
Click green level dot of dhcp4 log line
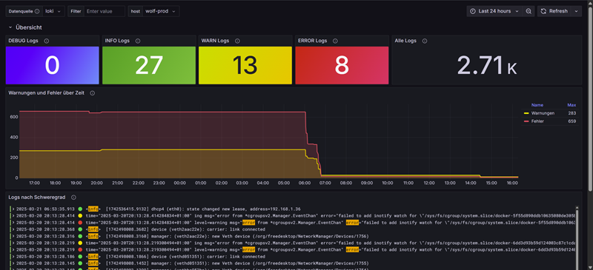80,209
